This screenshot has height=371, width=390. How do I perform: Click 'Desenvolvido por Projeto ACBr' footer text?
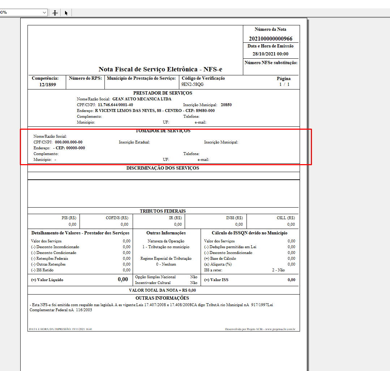[x=260, y=329]
